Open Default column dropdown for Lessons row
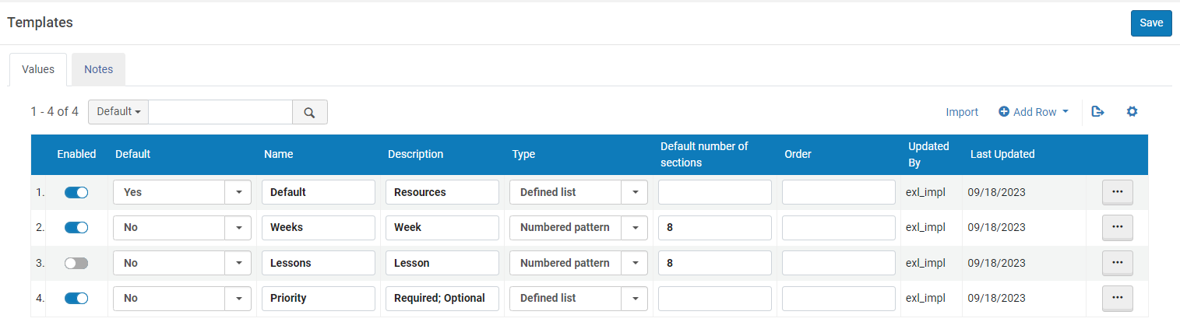1180x329 pixels. pyautogui.click(x=238, y=263)
